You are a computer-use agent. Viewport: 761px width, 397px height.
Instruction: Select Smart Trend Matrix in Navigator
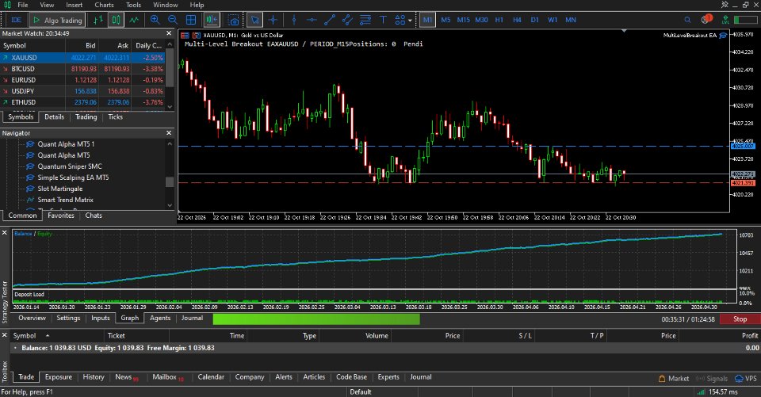[x=65, y=200]
